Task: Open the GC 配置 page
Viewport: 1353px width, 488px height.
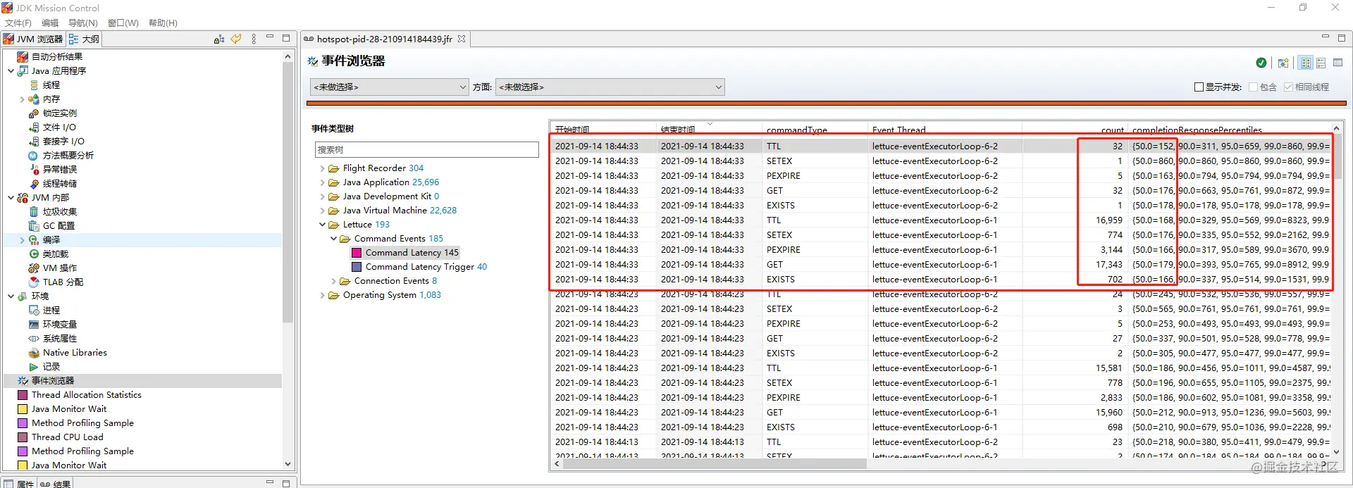Action: pos(58,225)
